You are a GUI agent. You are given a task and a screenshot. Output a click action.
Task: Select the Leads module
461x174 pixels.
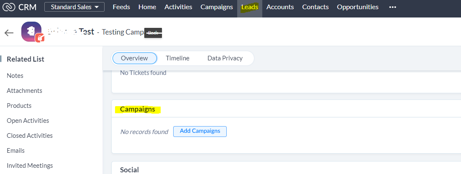coord(250,7)
